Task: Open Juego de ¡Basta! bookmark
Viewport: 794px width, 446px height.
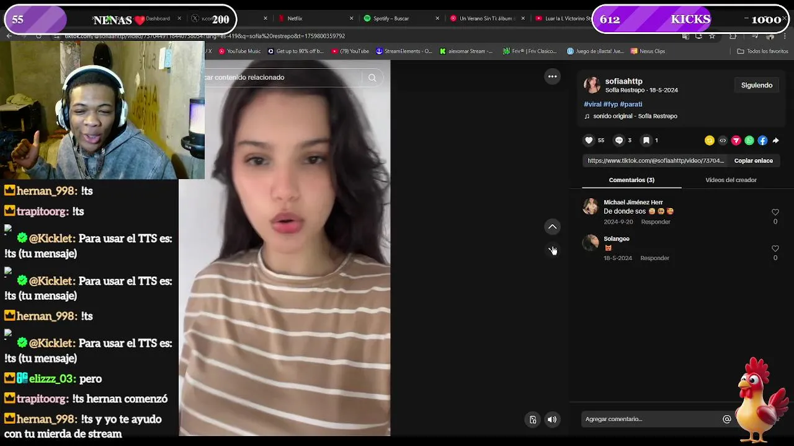Action: [595, 51]
